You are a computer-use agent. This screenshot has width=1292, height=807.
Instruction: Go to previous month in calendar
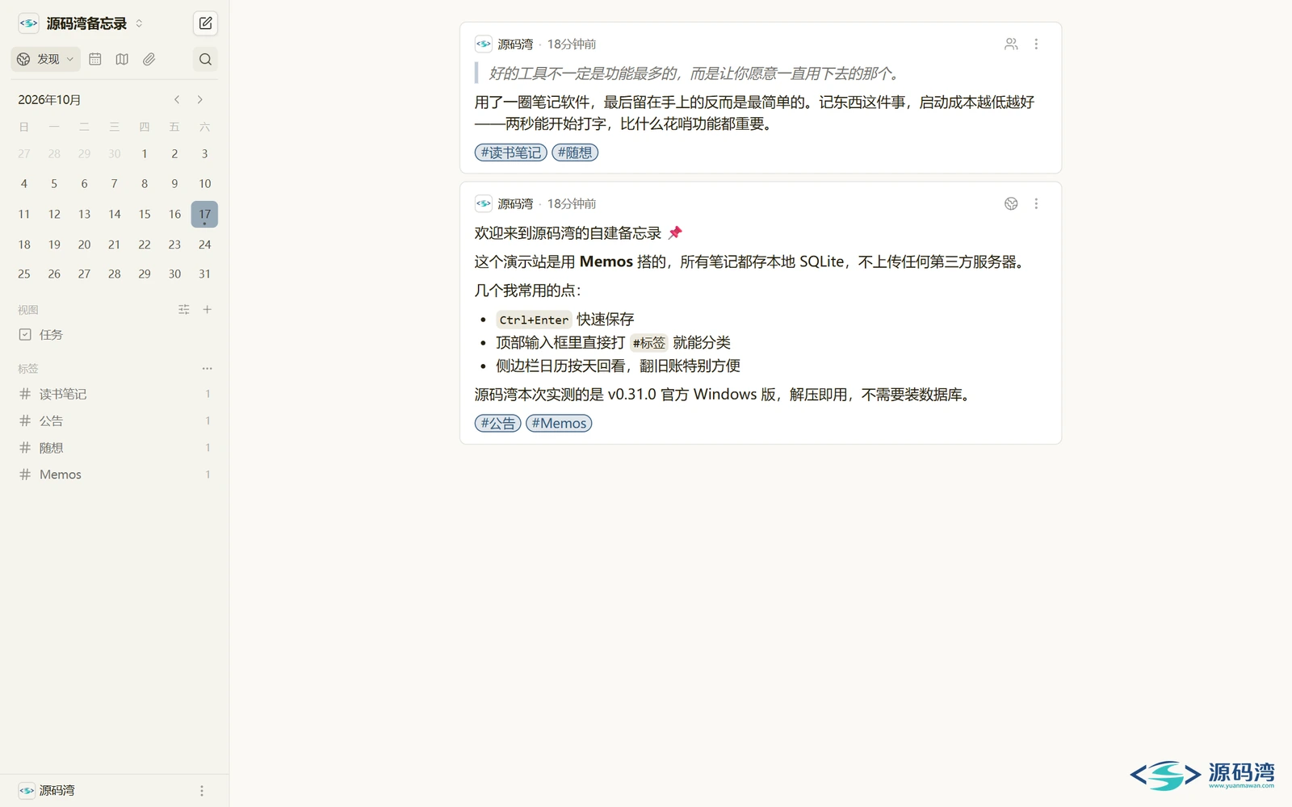[177, 99]
